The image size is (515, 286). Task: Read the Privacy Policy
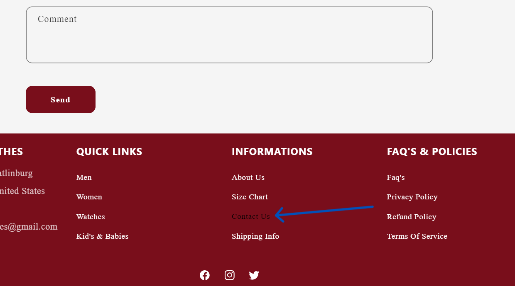(x=412, y=197)
